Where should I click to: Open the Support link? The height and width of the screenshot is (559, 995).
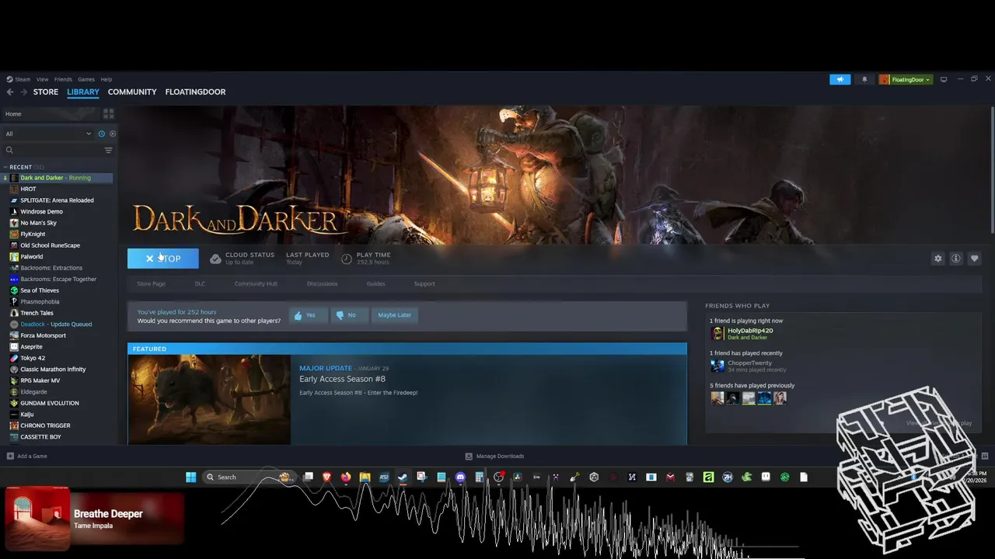click(424, 283)
